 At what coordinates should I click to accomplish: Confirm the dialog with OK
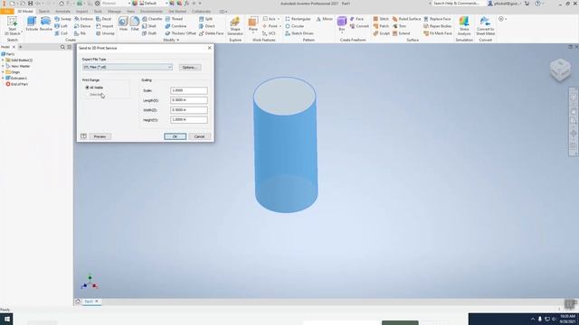(175, 136)
